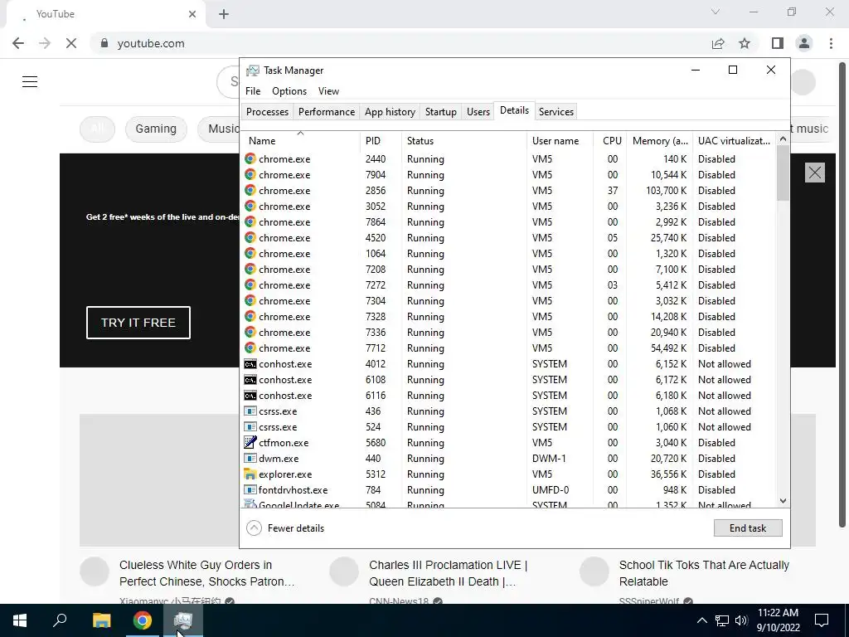
Task: Open Task Manager File menu
Action: pyautogui.click(x=253, y=91)
